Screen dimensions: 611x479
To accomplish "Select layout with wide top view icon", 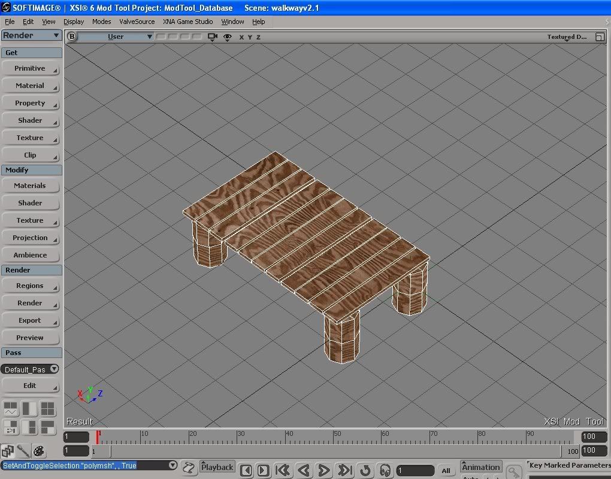I will click(47, 427).
